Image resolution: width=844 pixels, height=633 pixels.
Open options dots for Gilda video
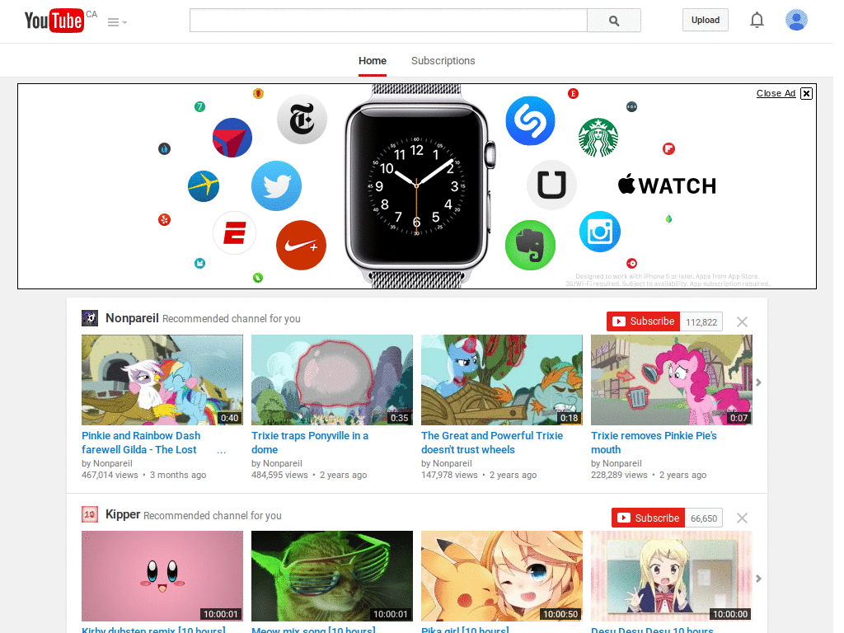coord(221,451)
